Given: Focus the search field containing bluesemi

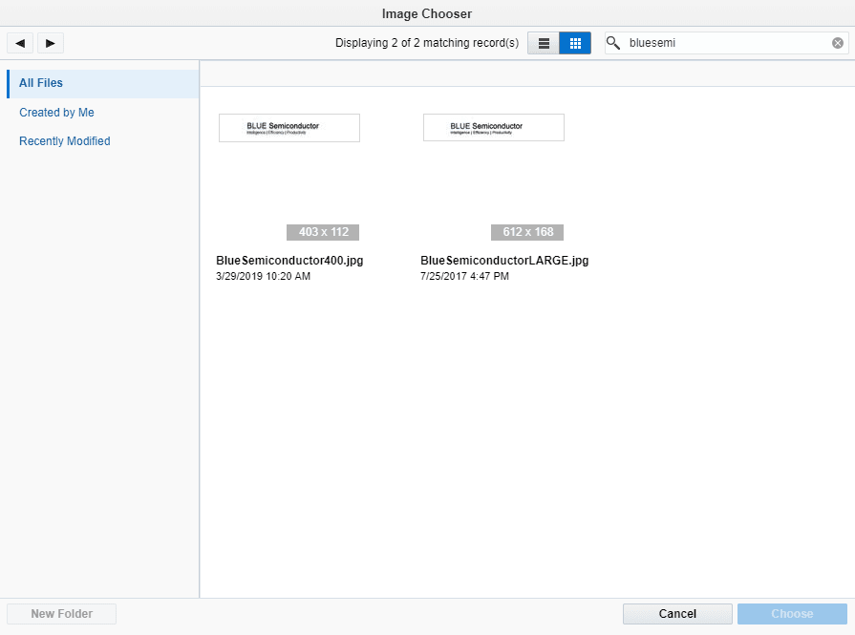Looking at the screenshot, I should tap(726, 43).
